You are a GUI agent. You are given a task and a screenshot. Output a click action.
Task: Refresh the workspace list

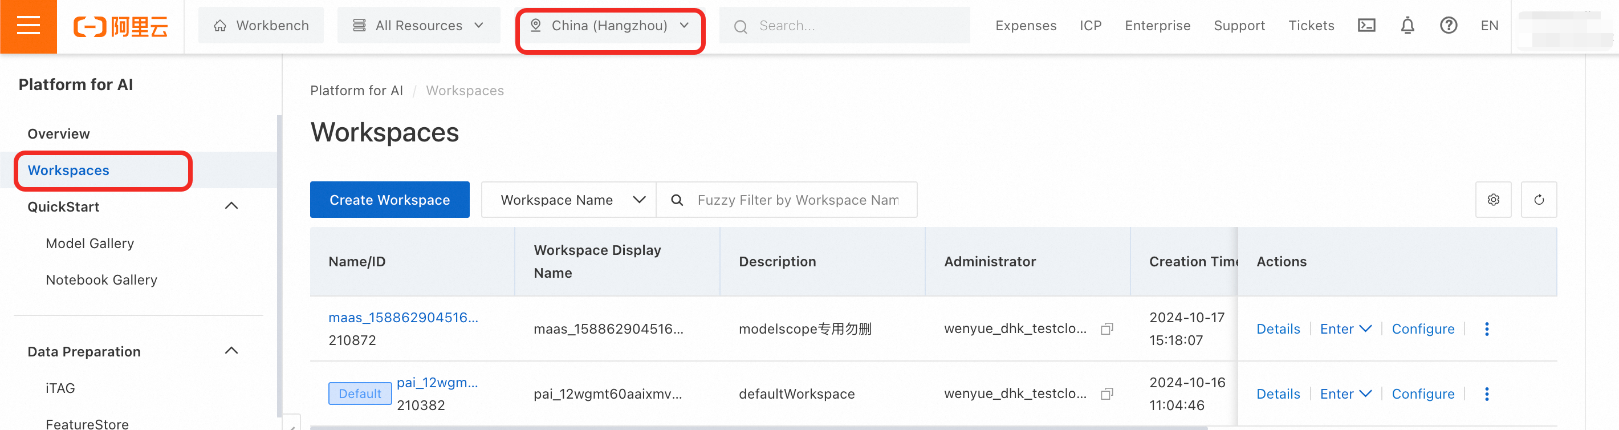point(1539,200)
